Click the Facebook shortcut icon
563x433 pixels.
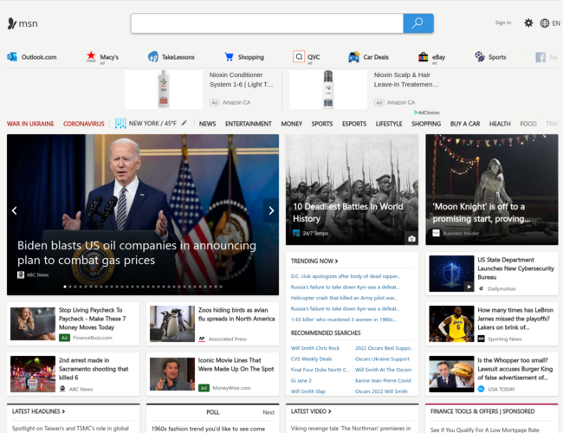(x=540, y=57)
